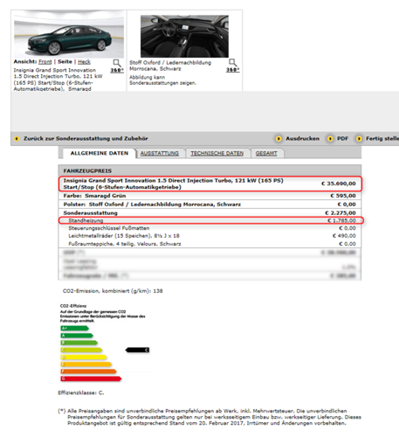Image resolution: width=399 pixels, height=437 pixels.
Task: Click the Effizienzklasse: C. text
Action: point(81,392)
